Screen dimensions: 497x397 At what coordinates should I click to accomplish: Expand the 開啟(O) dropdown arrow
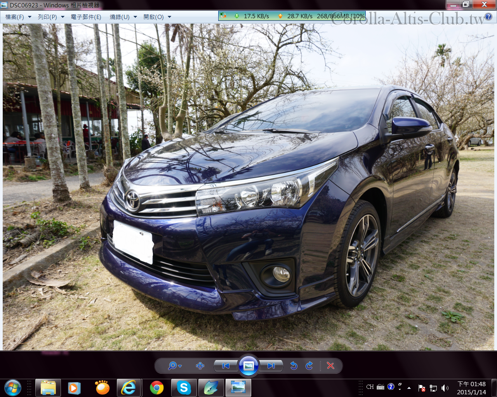tap(169, 17)
